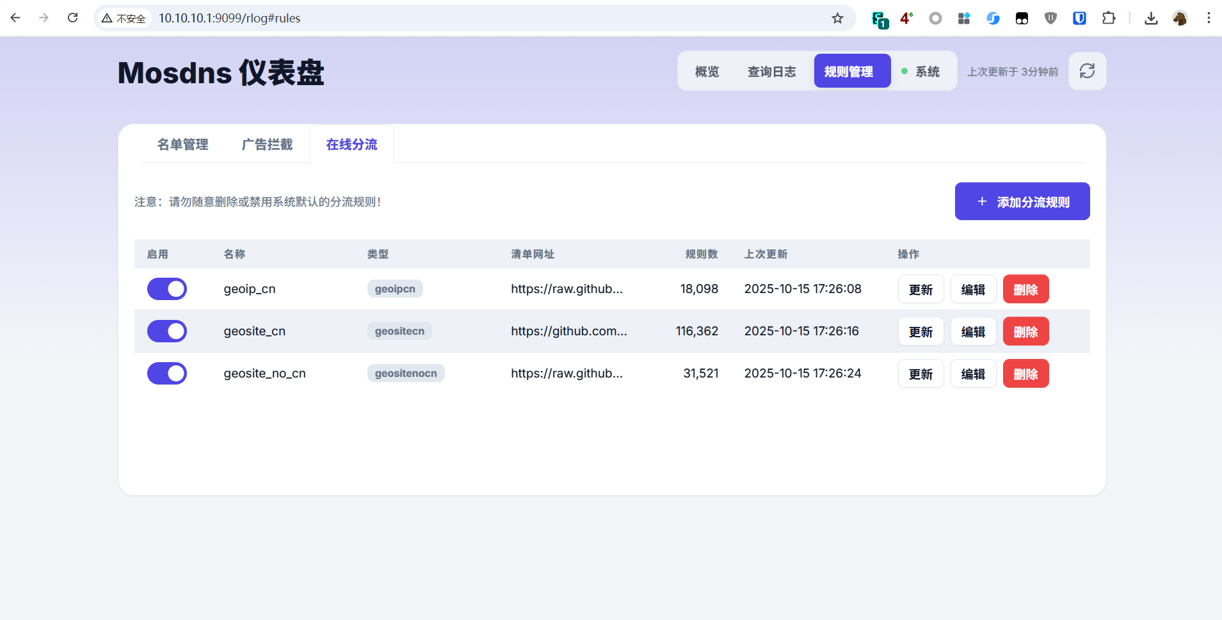Open the browser profile avatar
The width and height of the screenshot is (1222, 620).
tap(1181, 18)
